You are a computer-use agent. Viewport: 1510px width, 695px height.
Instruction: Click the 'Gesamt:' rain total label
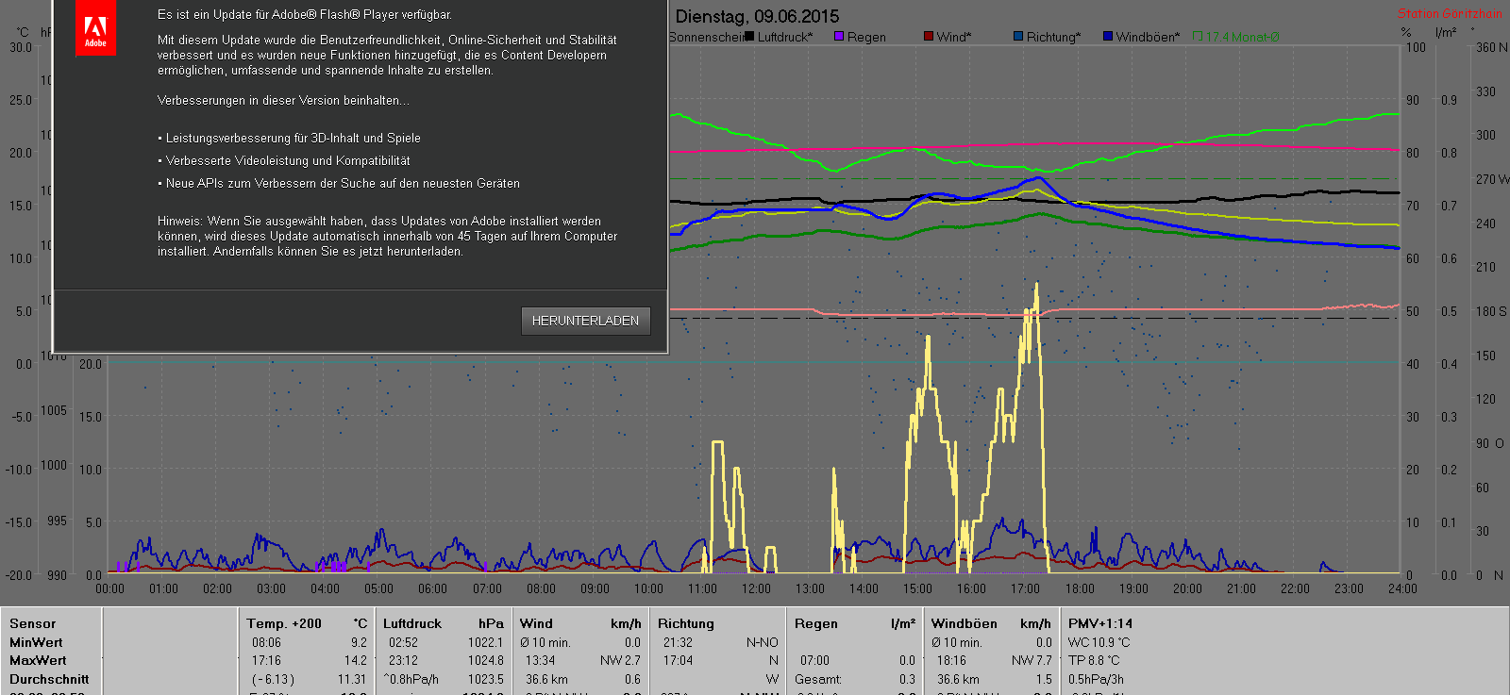pos(818,679)
